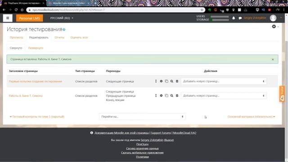This screenshot has height=162, width=288.
Task: Open Добавить новую страницу dropdown in Первые попытки row
Action: [x=224, y=81]
